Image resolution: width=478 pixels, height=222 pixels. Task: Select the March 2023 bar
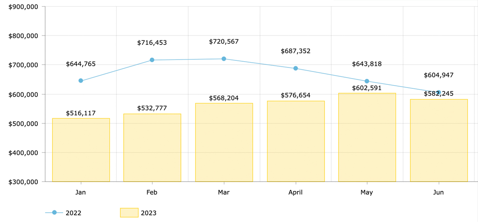click(x=224, y=143)
